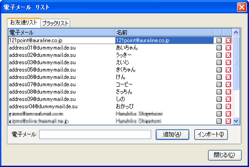
Task: Click the B icon in the うっきー row
Action: [219, 55]
